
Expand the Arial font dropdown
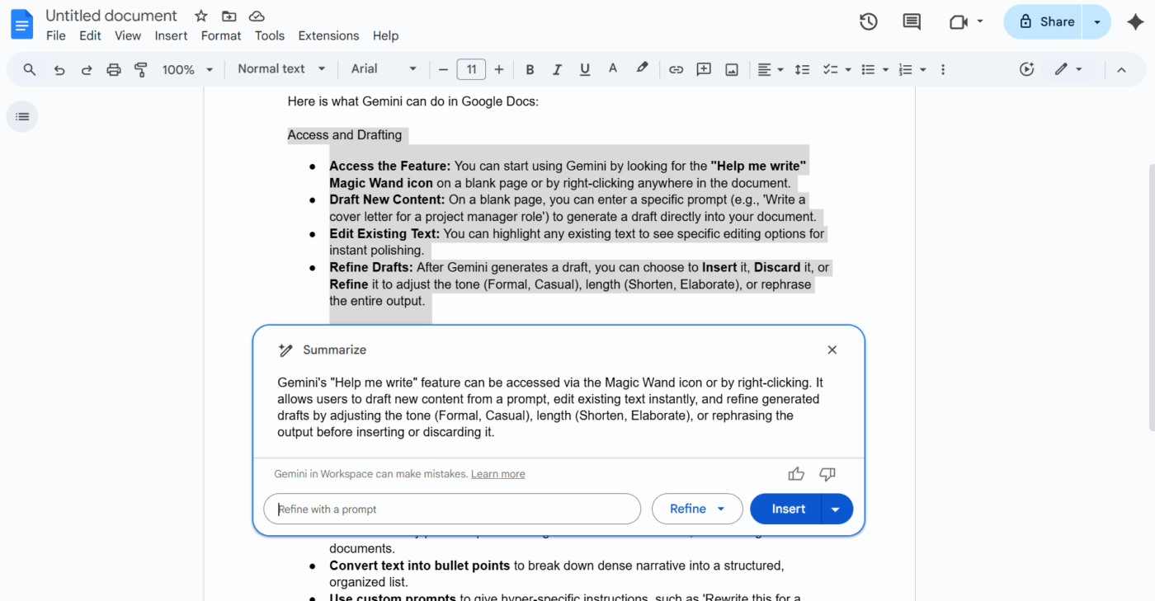384,69
